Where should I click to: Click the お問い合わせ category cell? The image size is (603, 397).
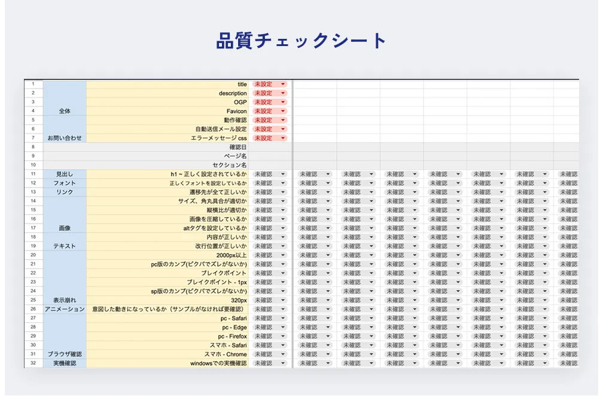pos(65,138)
